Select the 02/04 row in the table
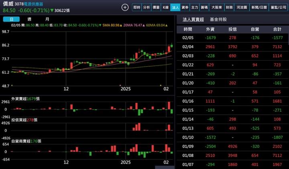Viewport: 289px width, 169px height. point(232,47)
